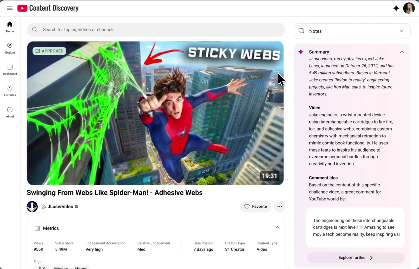Click the Creator Type value S1 Creator

[235, 249]
